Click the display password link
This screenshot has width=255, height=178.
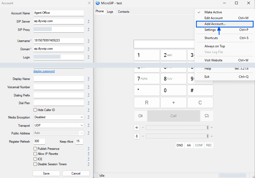point(44,71)
